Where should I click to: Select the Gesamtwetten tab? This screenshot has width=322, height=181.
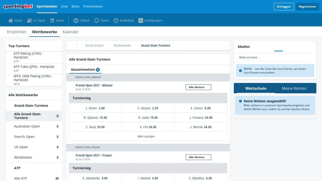(x=85, y=70)
